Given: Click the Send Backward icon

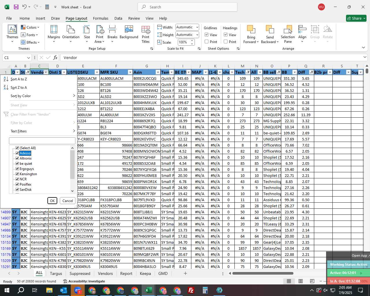Looking at the screenshot, I should click(270, 29).
